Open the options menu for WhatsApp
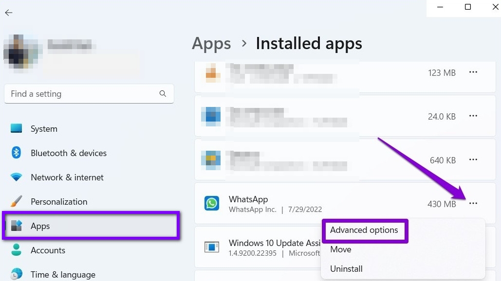The image size is (501, 281). click(473, 204)
